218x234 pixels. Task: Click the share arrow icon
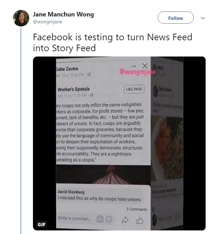[125, 219]
